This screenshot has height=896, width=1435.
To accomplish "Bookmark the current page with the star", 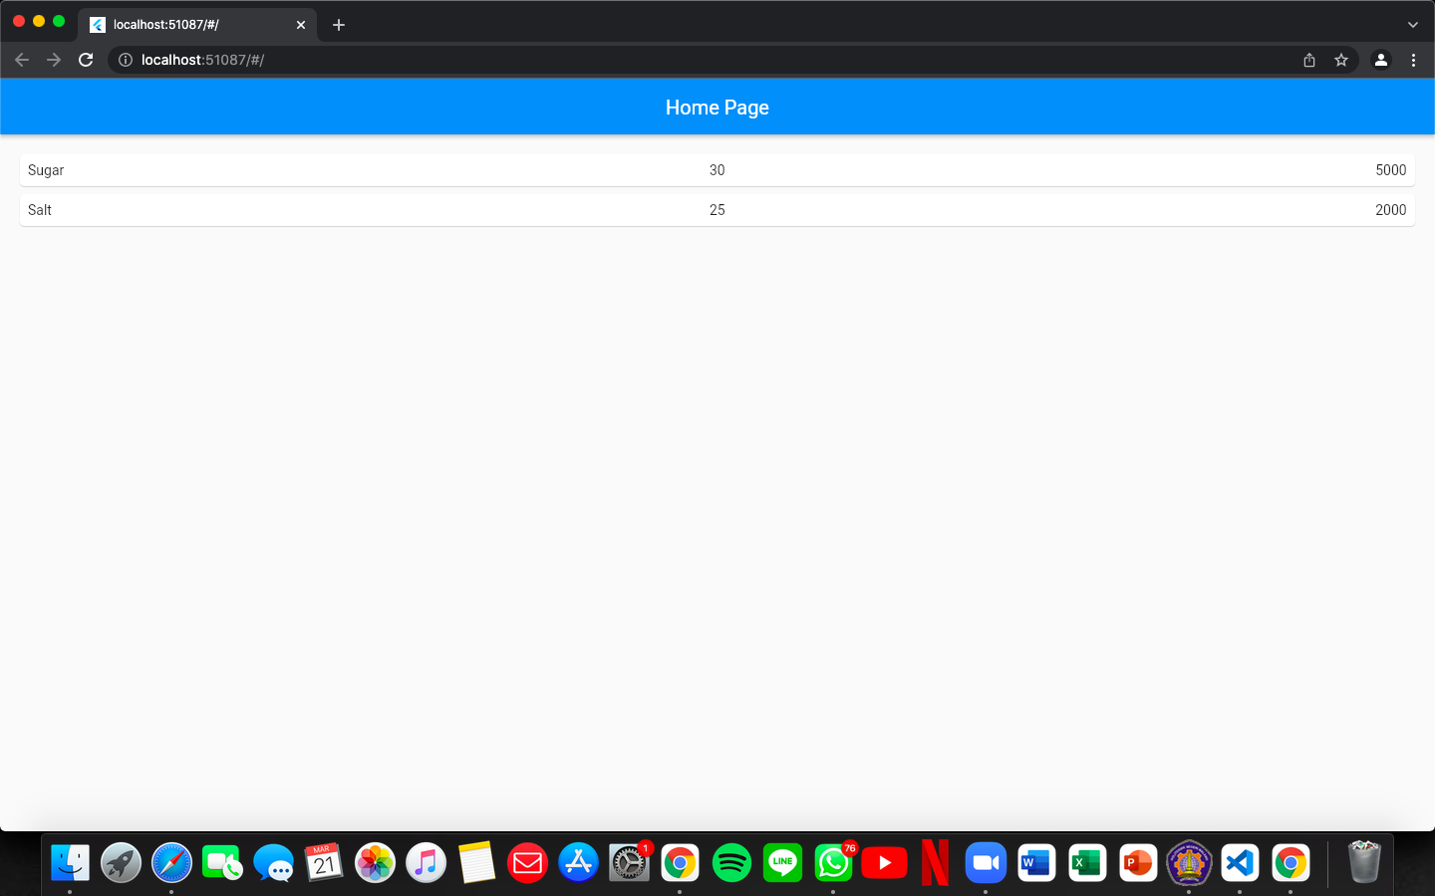I will point(1340,60).
